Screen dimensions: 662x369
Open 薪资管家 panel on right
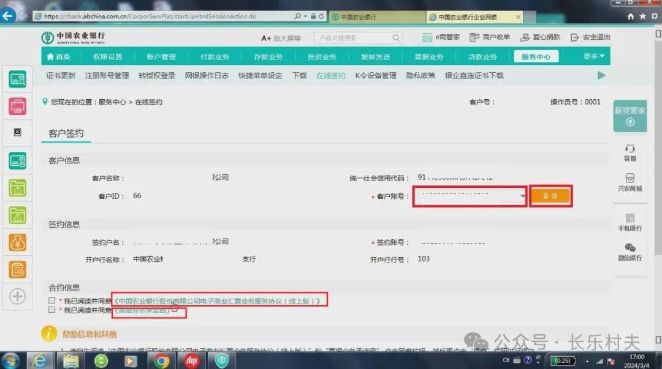[630, 116]
